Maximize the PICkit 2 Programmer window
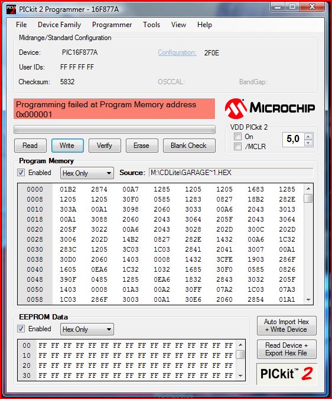This screenshot has width=332, height=399. click(292, 7)
